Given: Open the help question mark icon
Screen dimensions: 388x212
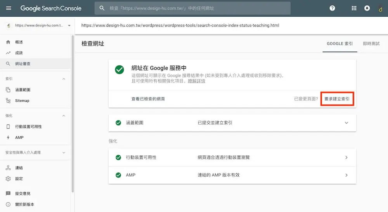Looking at the screenshot, I should coord(332,8).
